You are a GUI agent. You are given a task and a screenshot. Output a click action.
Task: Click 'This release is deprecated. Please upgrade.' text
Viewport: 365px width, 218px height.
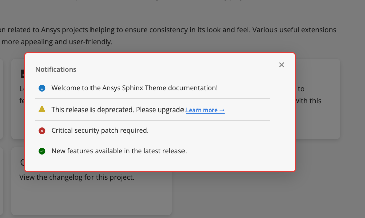[119, 110]
